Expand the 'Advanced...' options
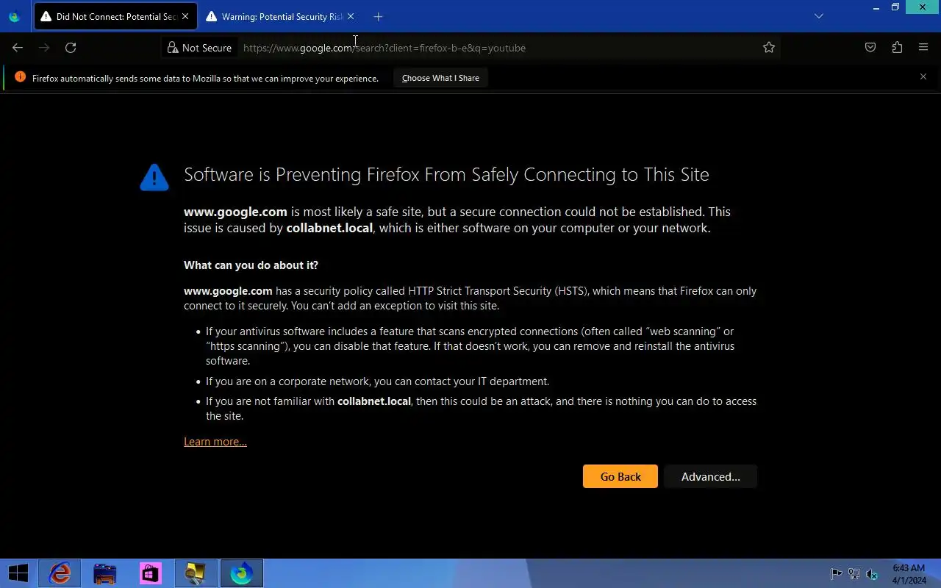This screenshot has width=941, height=588. click(710, 476)
